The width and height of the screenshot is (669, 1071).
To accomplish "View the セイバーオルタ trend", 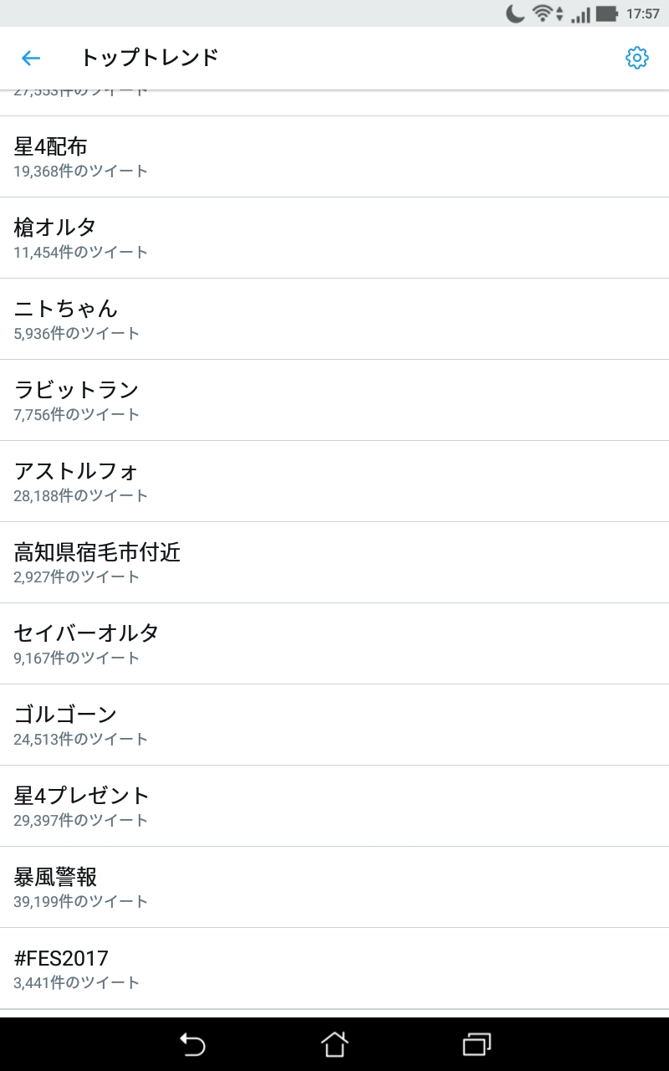I will coord(334,643).
